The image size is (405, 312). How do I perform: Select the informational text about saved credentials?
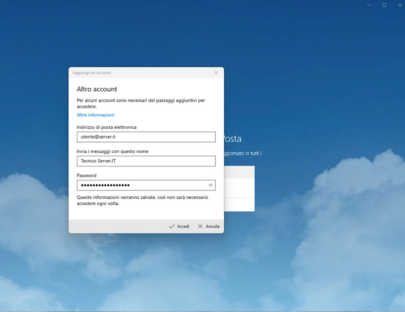tap(142, 200)
